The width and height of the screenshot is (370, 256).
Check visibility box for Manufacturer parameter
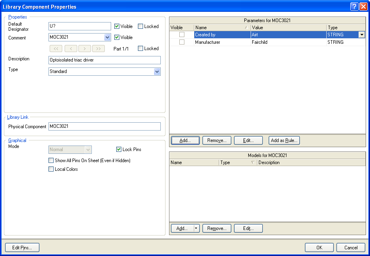pos(182,42)
